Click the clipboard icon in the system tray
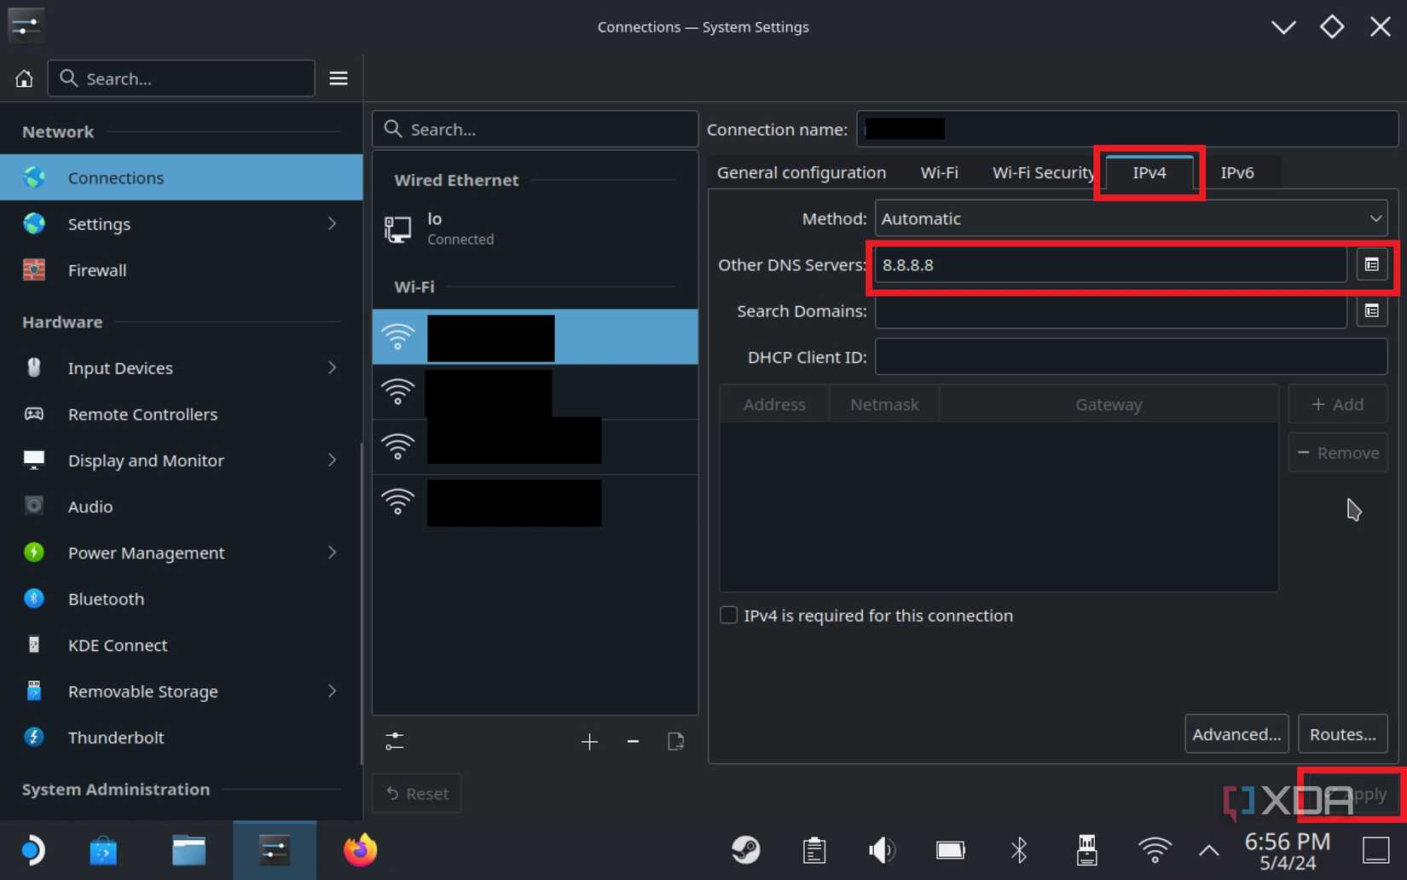This screenshot has height=880, width=1407. [814, 849]
